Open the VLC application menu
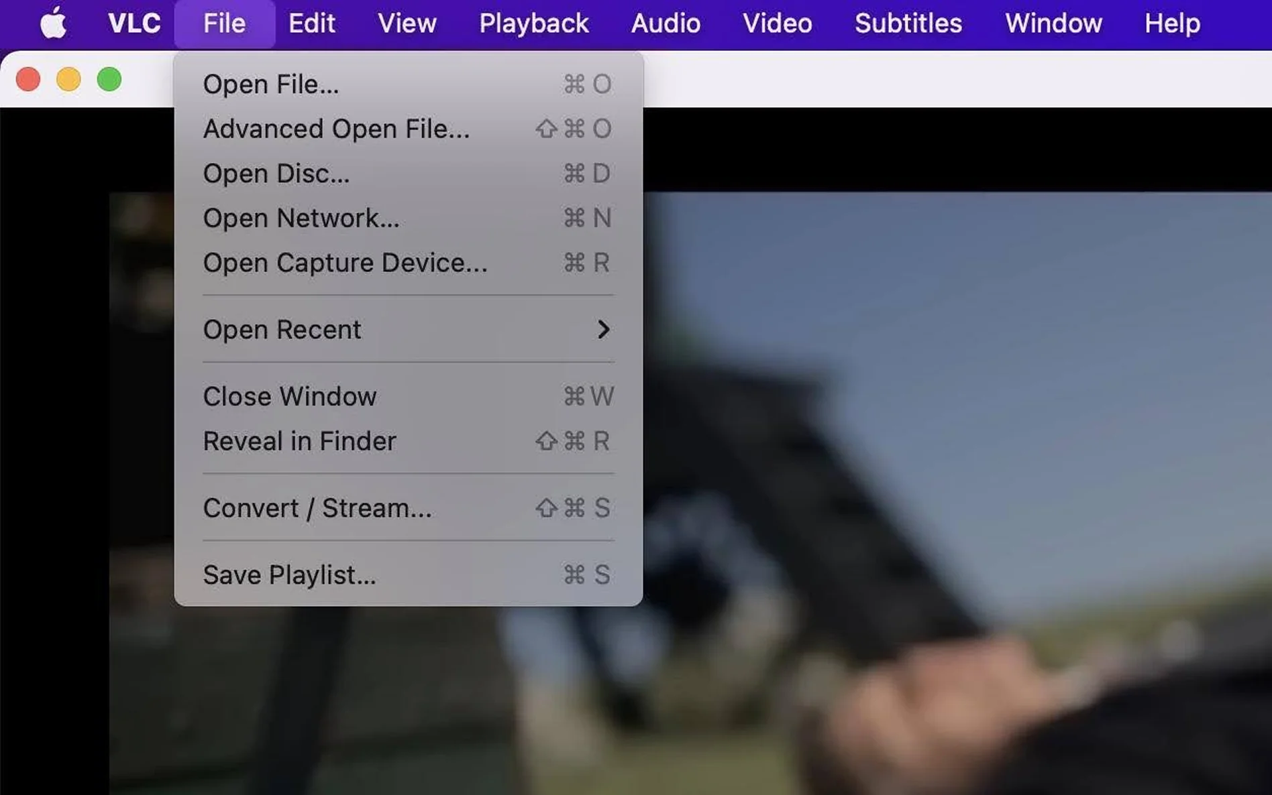The height and width of the screenshot is (795, 1272). point(134,23)
